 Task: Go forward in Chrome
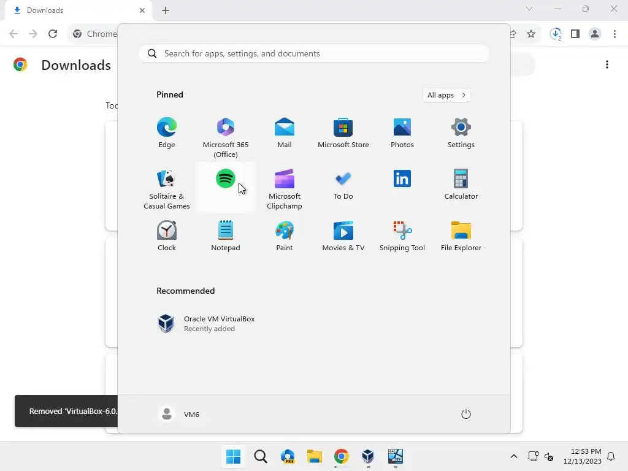pyautogui.click(x=33, y=34)
